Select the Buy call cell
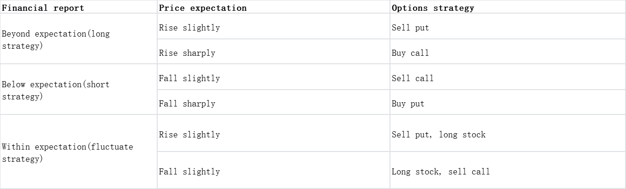Screen dimensions: 626x189 click(410, 53)
